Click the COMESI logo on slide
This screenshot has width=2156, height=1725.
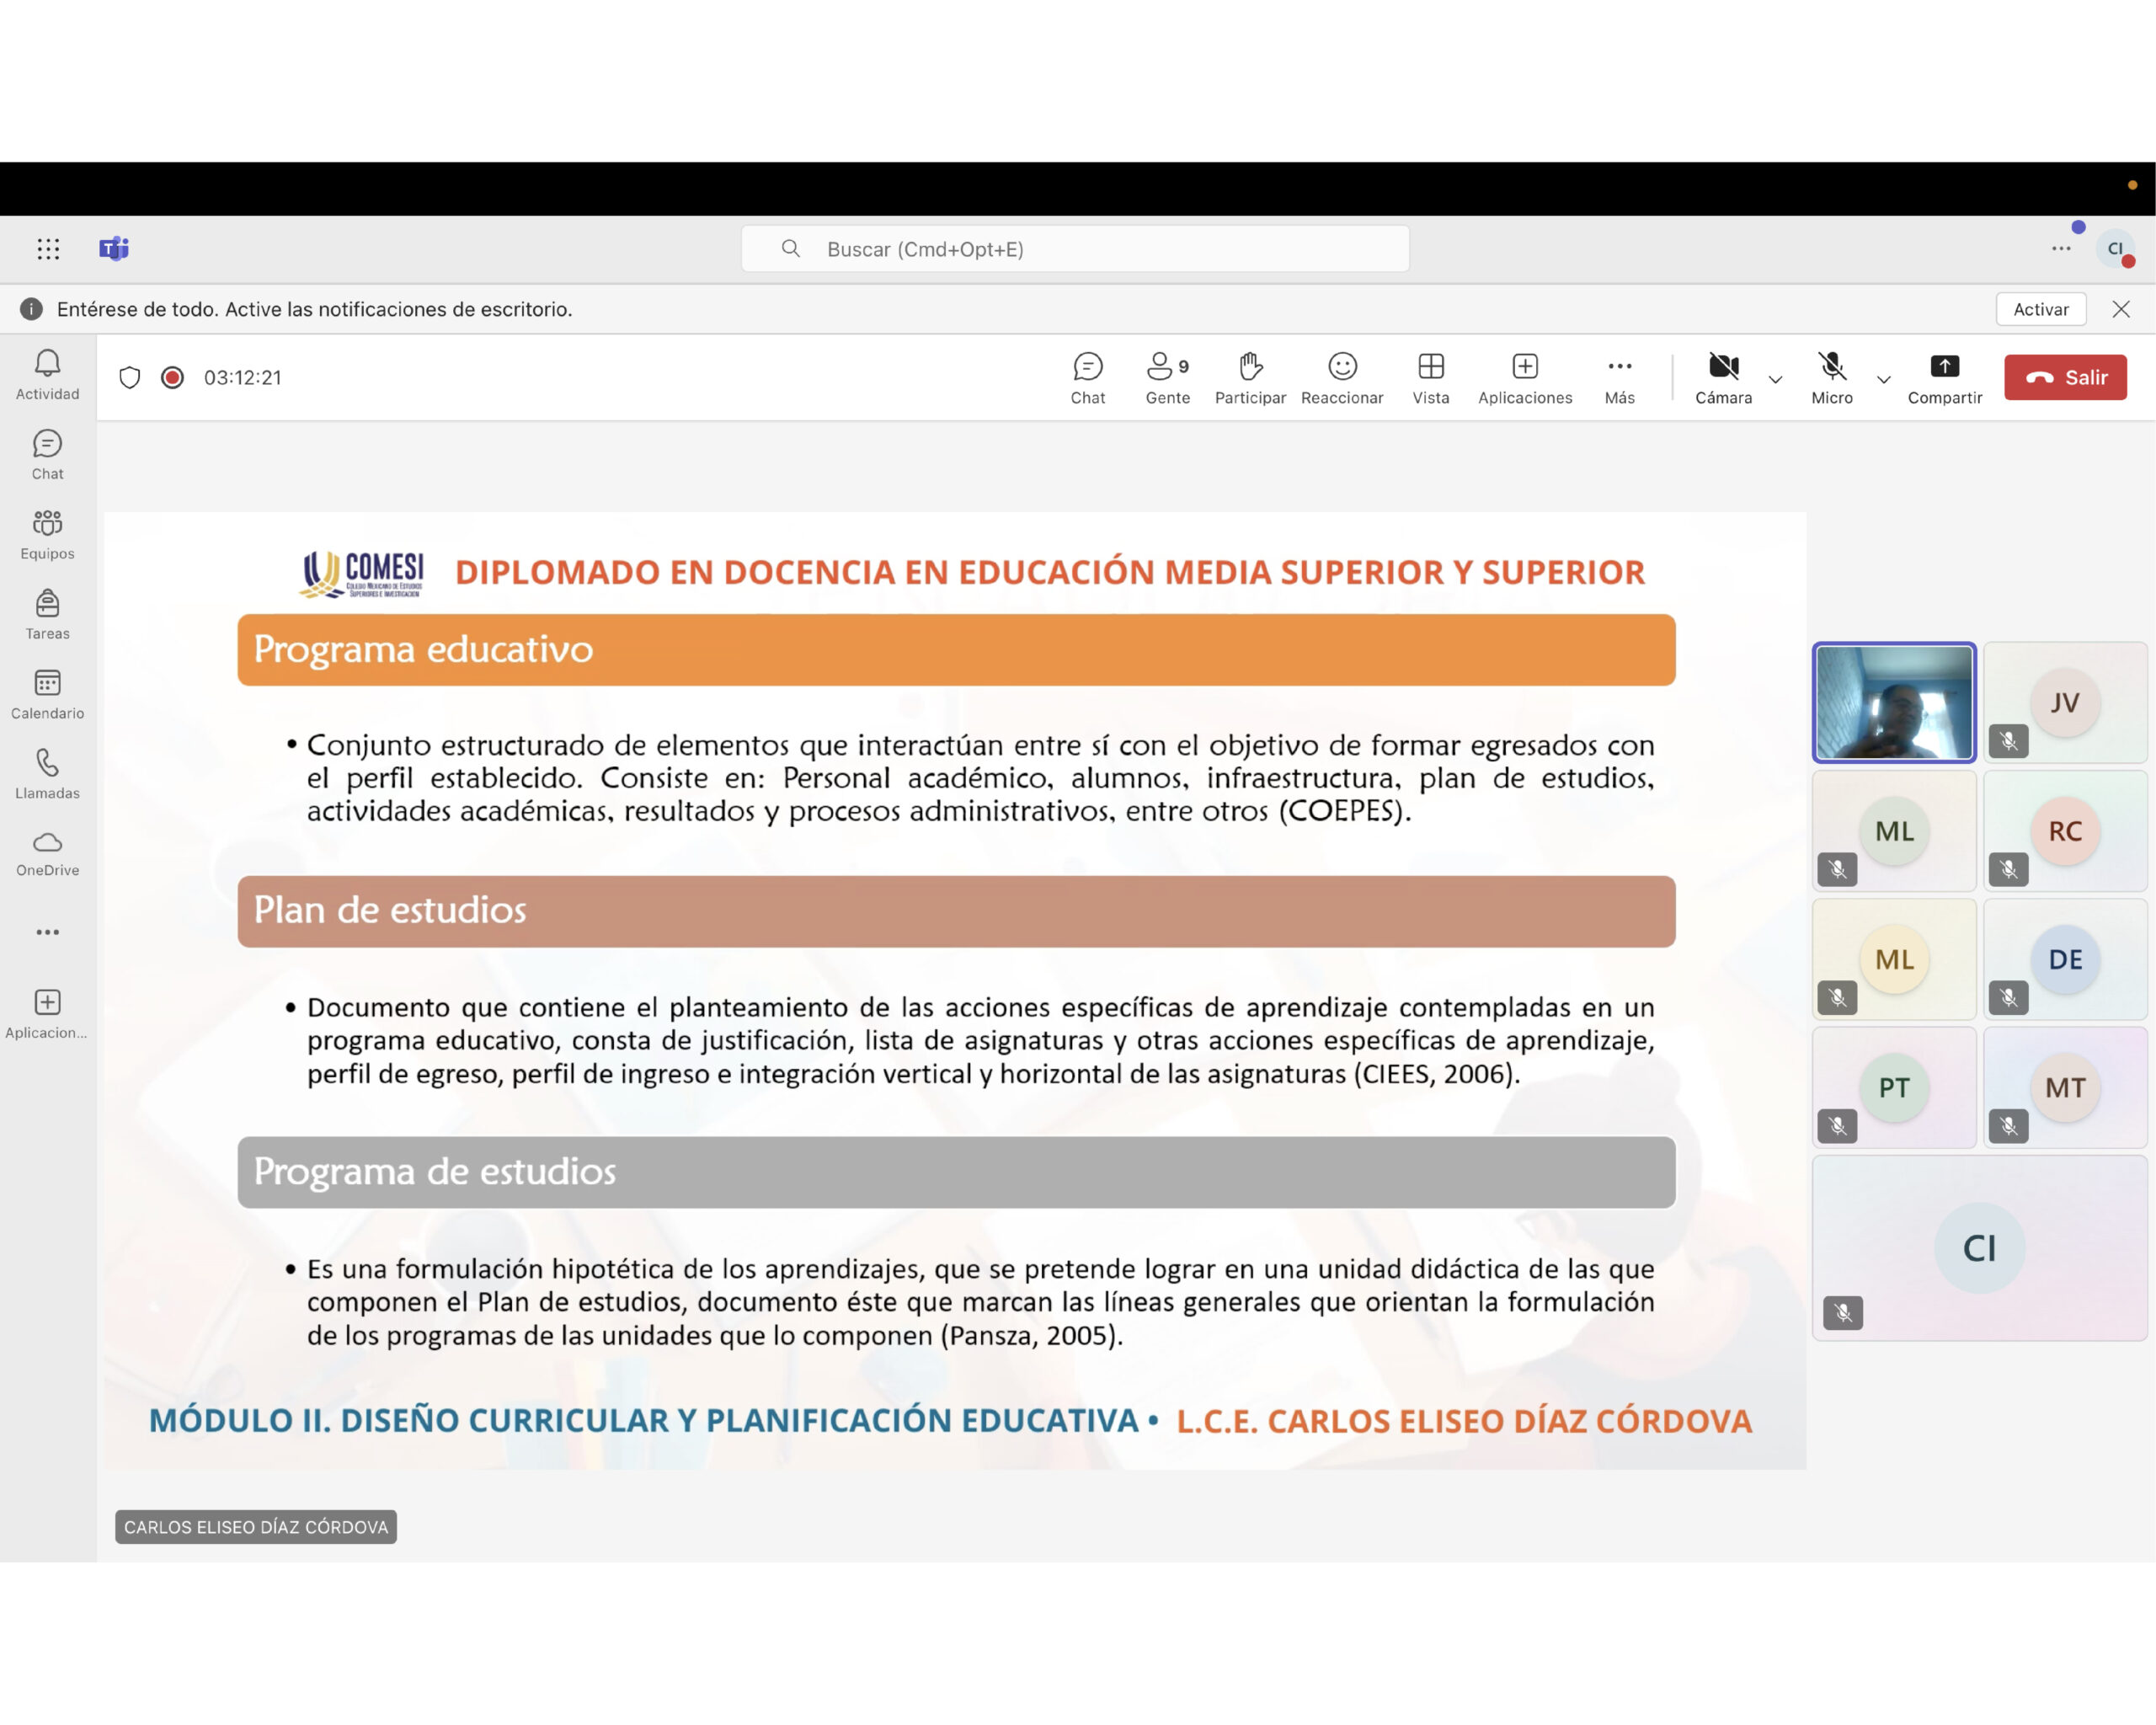click(362, 574)
